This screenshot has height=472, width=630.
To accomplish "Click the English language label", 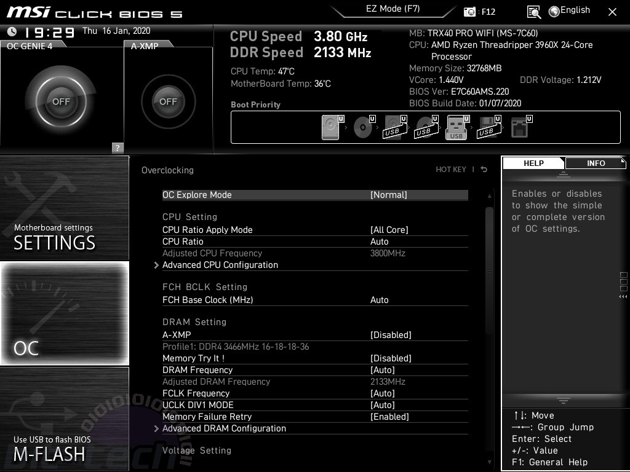I will tap(575, 10).
